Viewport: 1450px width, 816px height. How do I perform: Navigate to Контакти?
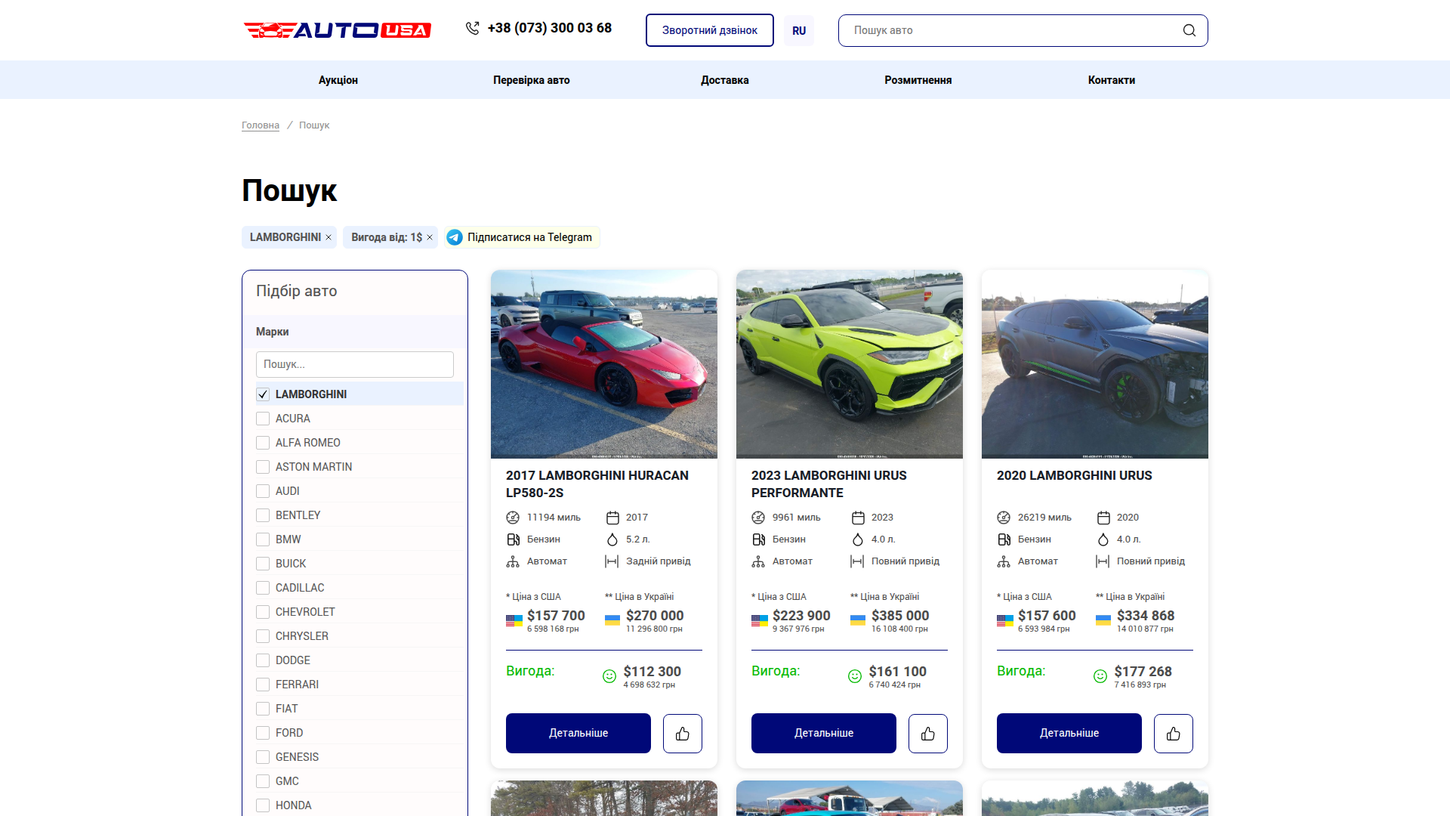click(1112, 80)
